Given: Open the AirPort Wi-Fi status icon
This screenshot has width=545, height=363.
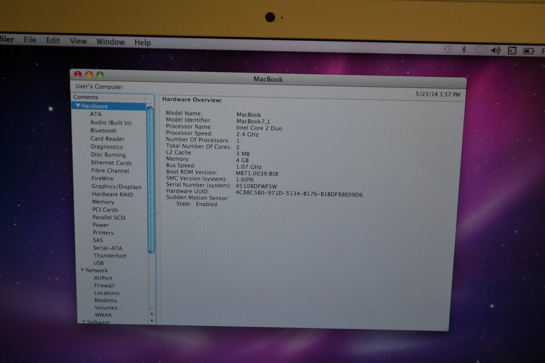Looking at the screenshot, I should pos(480,50).
